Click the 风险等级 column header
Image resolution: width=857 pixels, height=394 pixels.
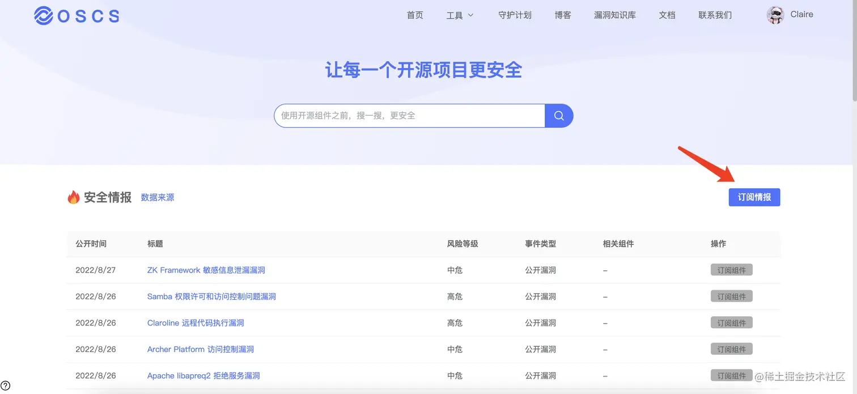pos(463,244)
